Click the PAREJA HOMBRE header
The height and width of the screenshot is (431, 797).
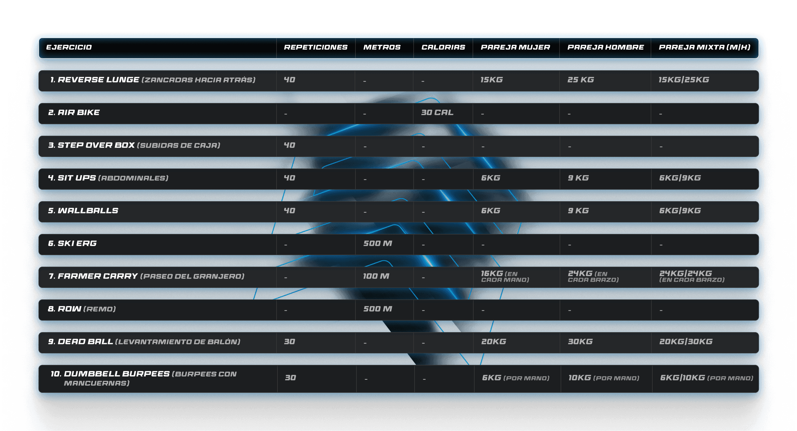tap(605, 47)
